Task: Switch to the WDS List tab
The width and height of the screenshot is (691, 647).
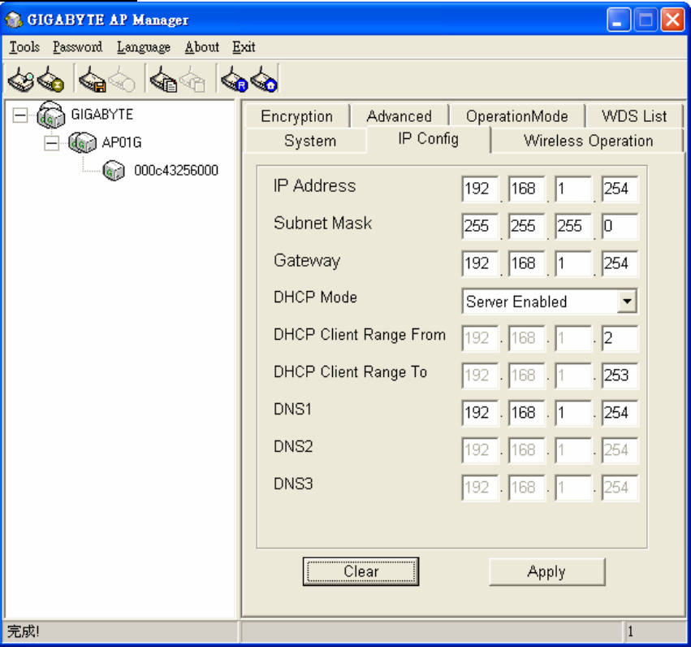Action: click(634, 116)
